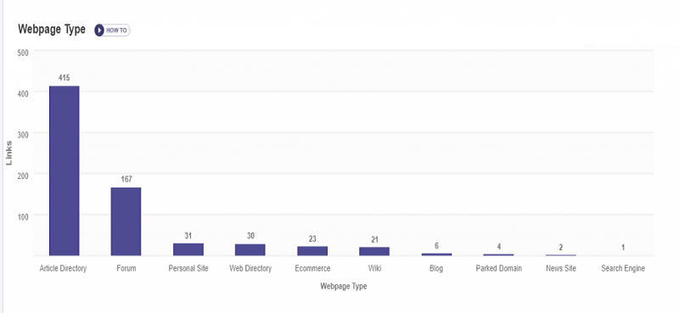The height and width of the screenshot is (313, 679).
Task: Click the Webpage Type heading
Action: [52, 30]
